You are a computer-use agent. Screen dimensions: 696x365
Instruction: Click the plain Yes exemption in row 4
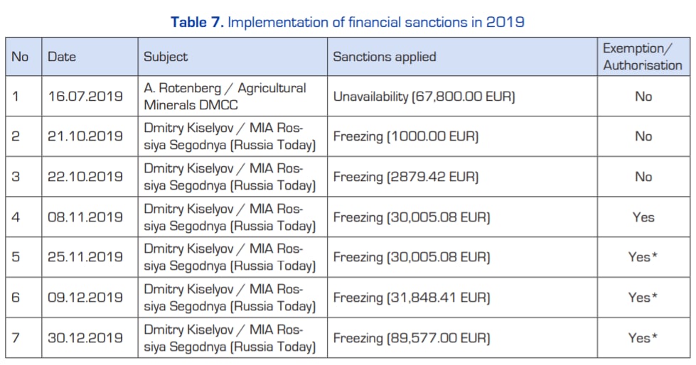[x=643, y=217]
